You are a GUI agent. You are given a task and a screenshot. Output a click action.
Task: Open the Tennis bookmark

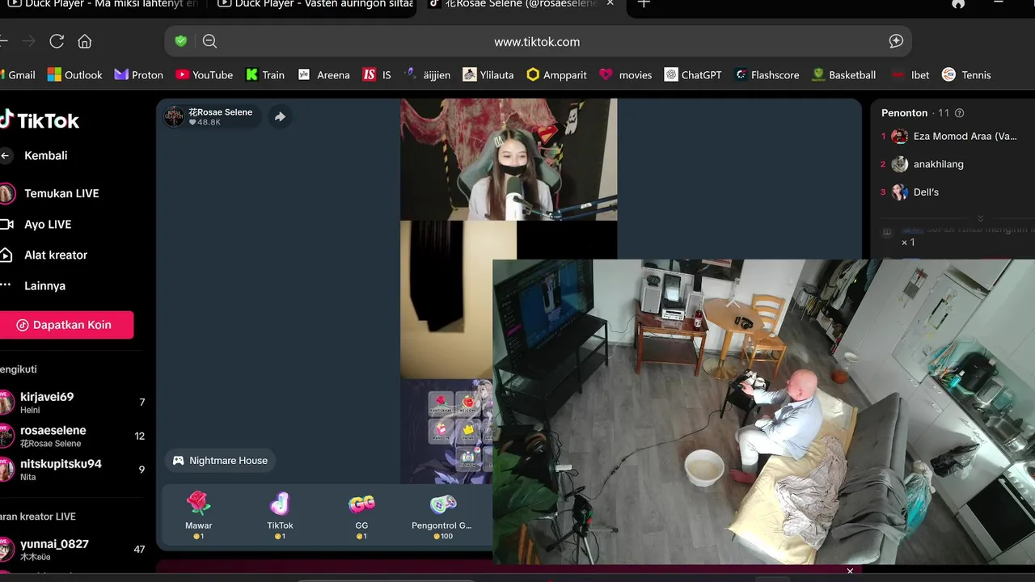pos(966,74)
